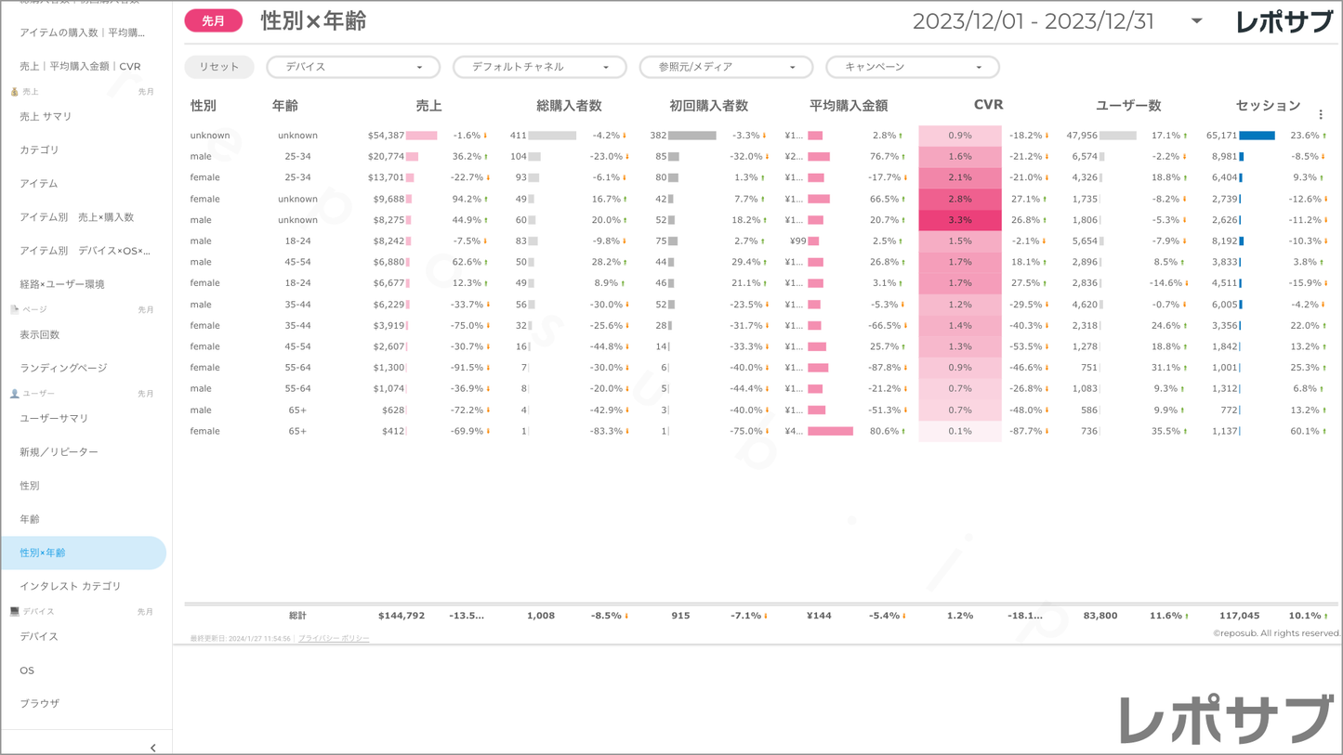Click the ユーザー section person icon
Screen dimensions: 1343x755
14,394
